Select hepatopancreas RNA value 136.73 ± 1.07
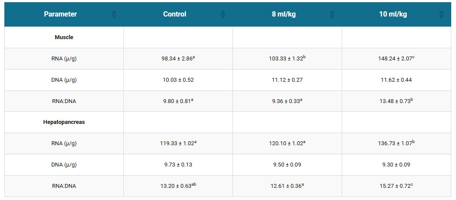This screenshot has width=456, height=200. 397,143
